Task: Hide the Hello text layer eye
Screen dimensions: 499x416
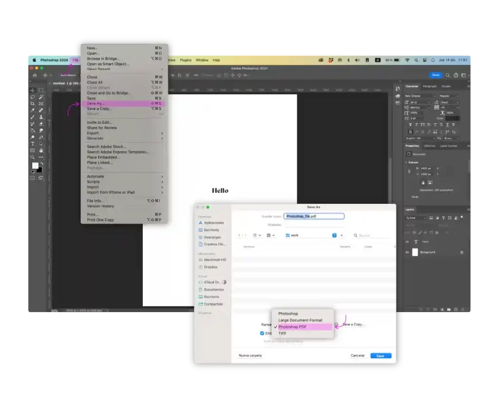Action: [x=407, y=242]
